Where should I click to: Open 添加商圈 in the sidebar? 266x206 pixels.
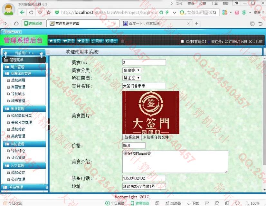[x=18, y=80]
